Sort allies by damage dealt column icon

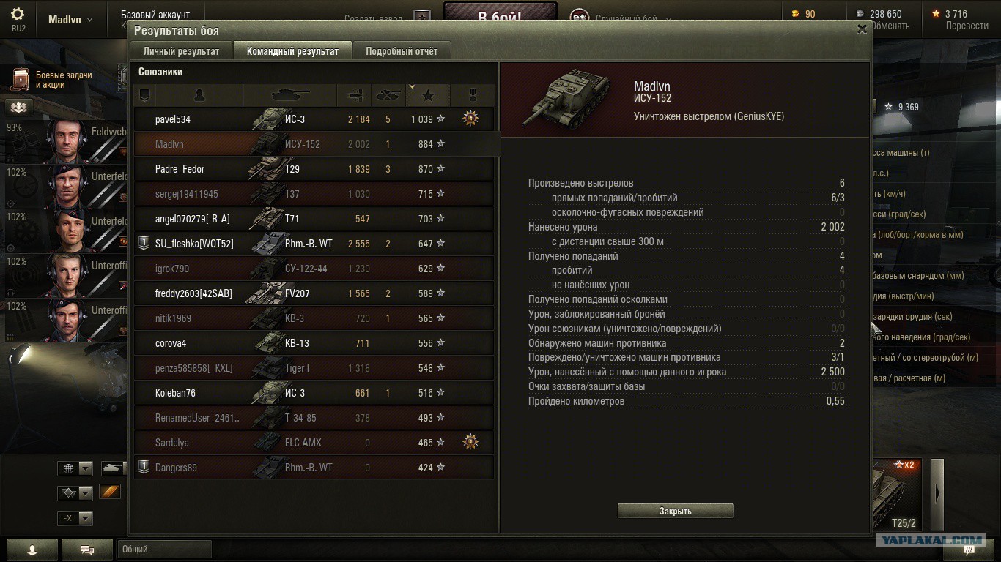coord(354,95)
